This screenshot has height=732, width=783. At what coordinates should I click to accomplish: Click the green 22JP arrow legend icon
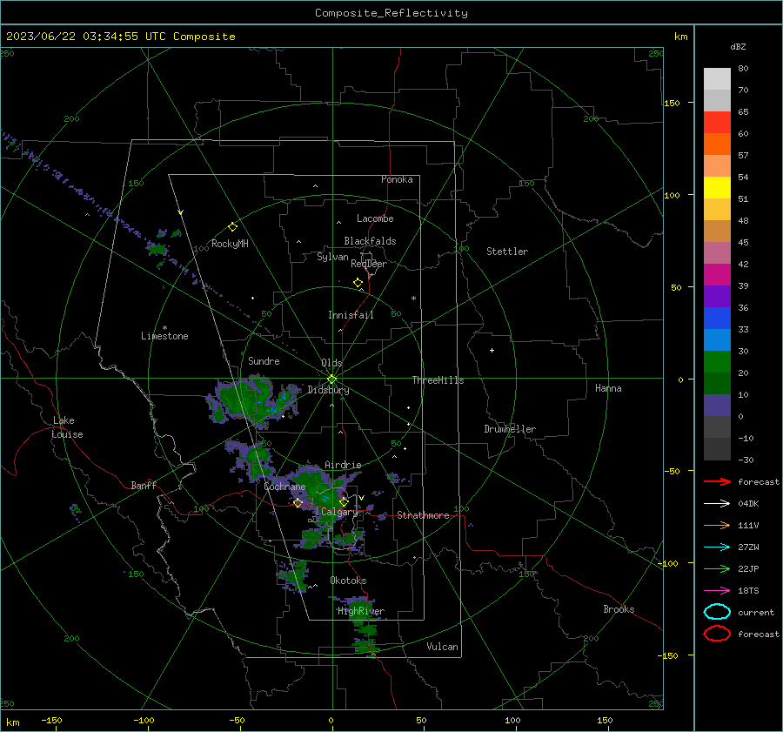click(717, 568)
